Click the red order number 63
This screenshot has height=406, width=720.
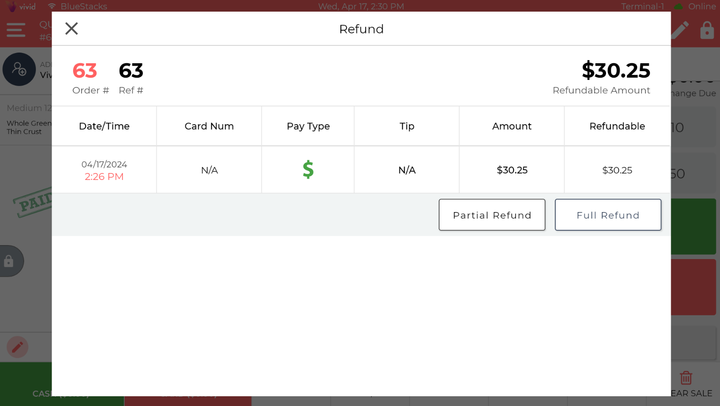pos(85,71)
